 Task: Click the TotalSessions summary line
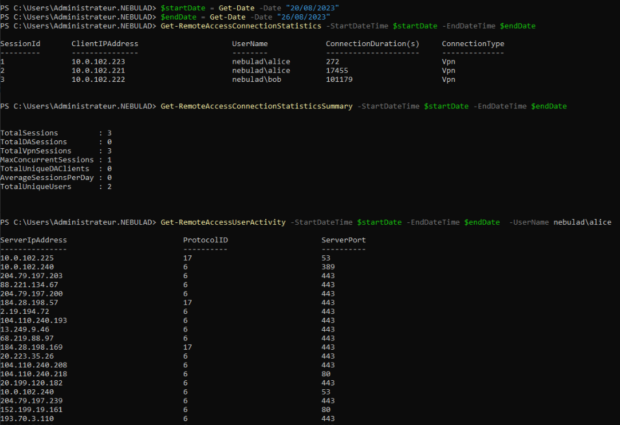tap(56, 133)
